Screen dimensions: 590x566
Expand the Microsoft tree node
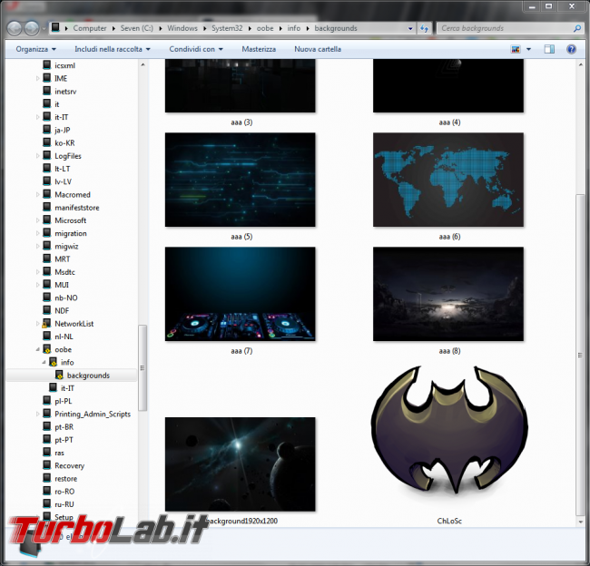[x=37, y=220]
